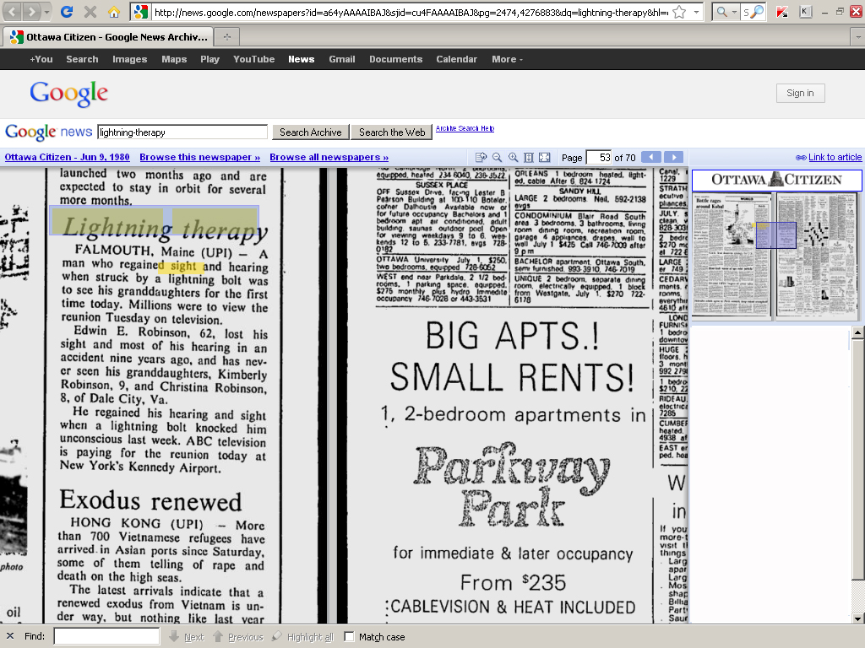865x648 pixels.
Task: Click Find Next button
Action: [186, 636]
